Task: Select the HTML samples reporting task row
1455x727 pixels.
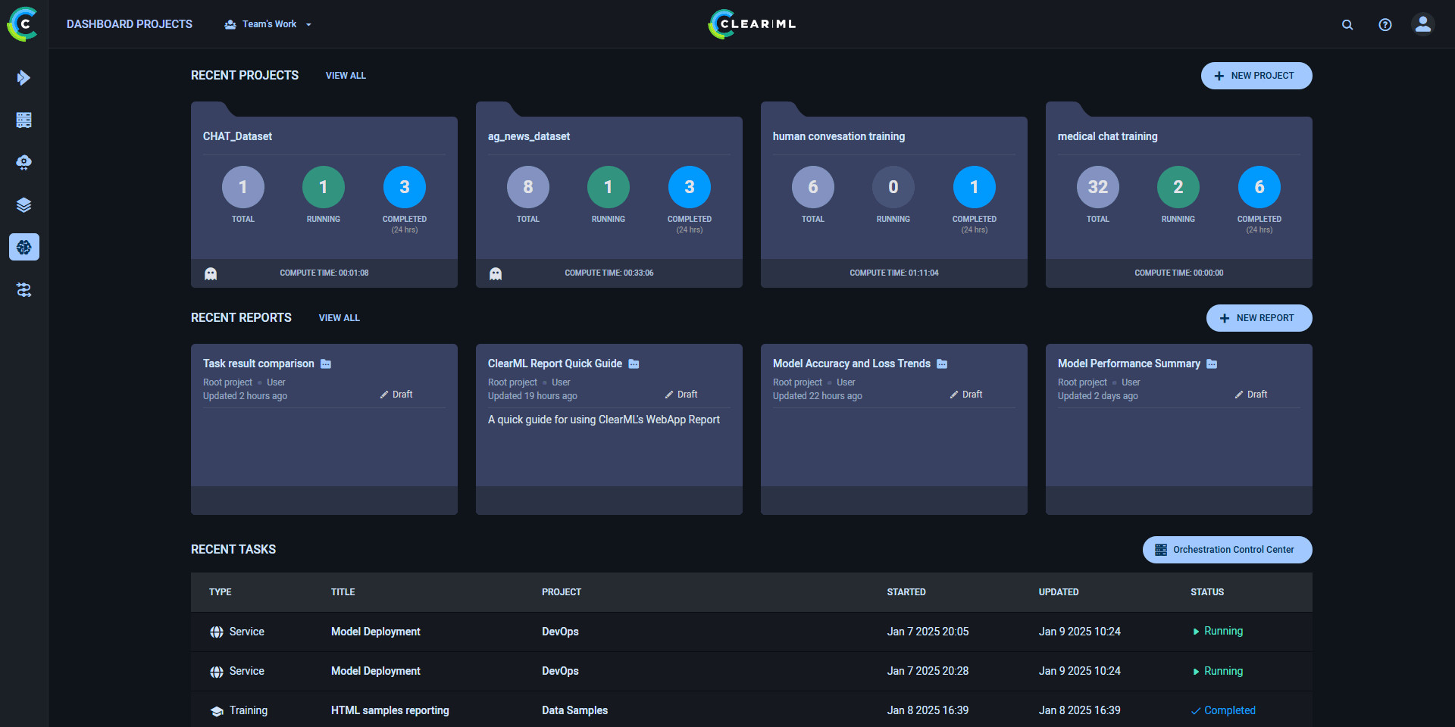Action: tap(390, 710)
